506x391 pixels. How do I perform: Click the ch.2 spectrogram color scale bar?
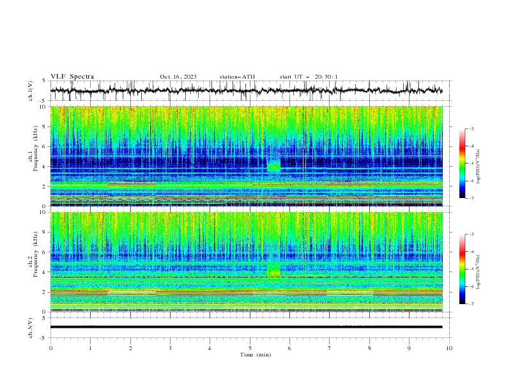[462, 269]
